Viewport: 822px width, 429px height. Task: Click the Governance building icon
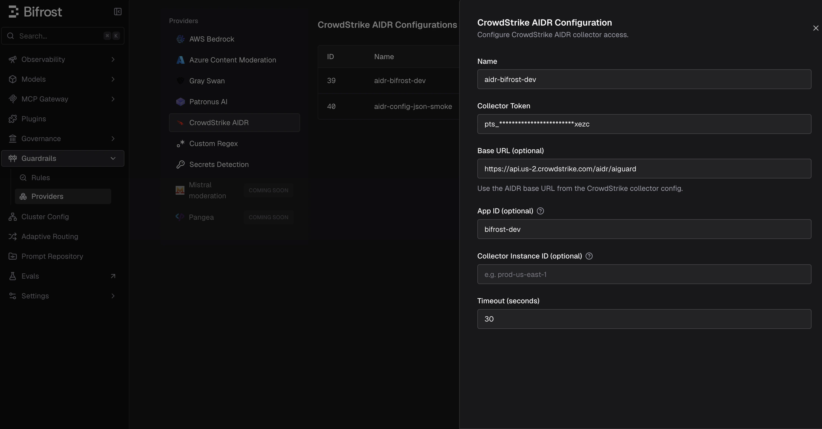point(12,138)
